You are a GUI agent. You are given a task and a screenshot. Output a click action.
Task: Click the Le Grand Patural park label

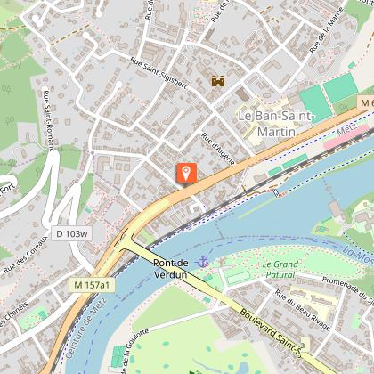(280, 269)
